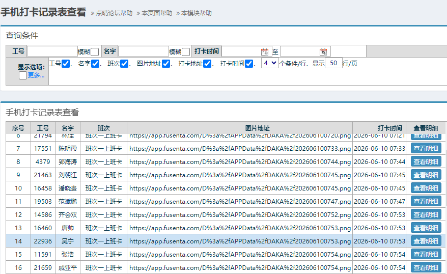
Task: Open 本页面帮助 help link
Action: point(157,13)
